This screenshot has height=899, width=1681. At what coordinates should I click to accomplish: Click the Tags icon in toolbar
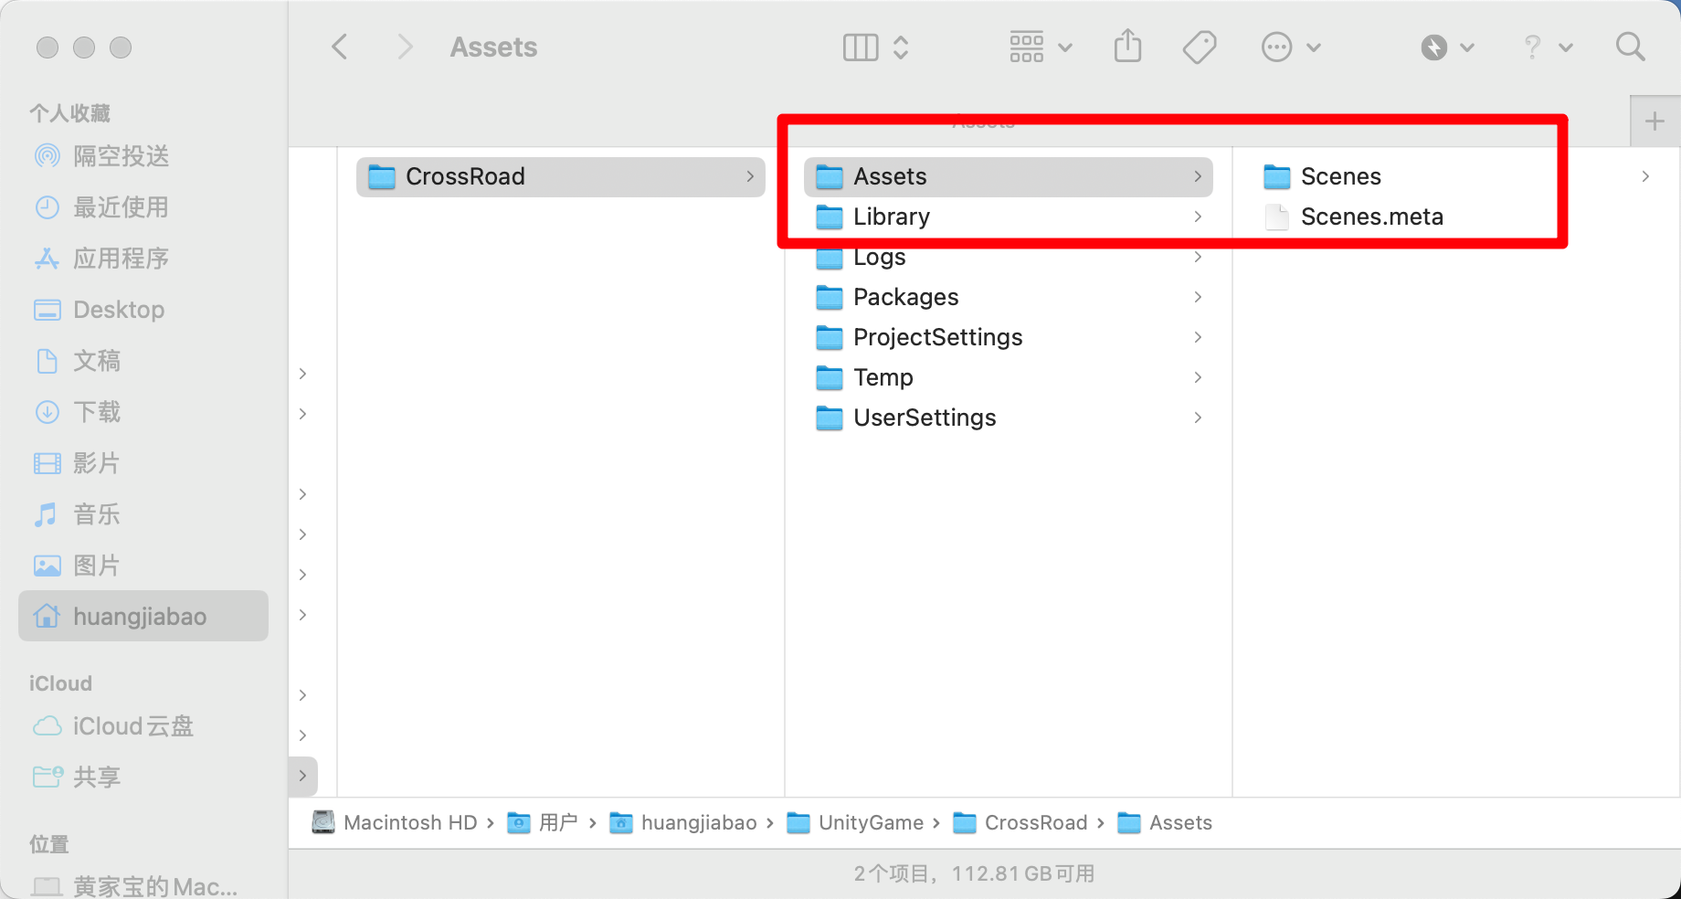[x=1200, y=47]
